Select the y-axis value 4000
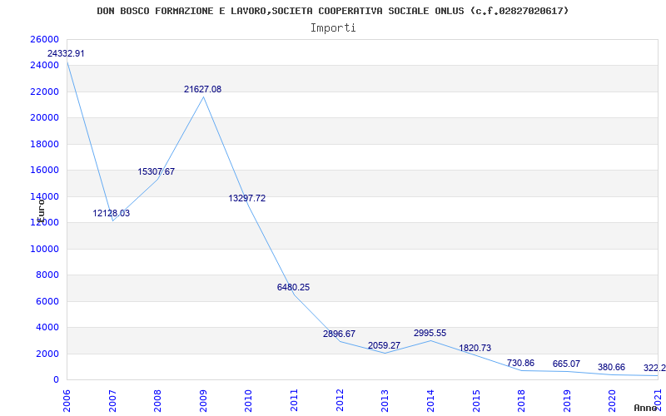666x416 pixels. pyautogui.click(x=47, y=327)
